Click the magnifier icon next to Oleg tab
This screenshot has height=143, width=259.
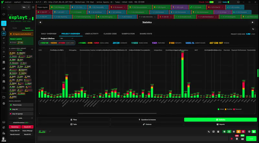[x=50, y=131]
